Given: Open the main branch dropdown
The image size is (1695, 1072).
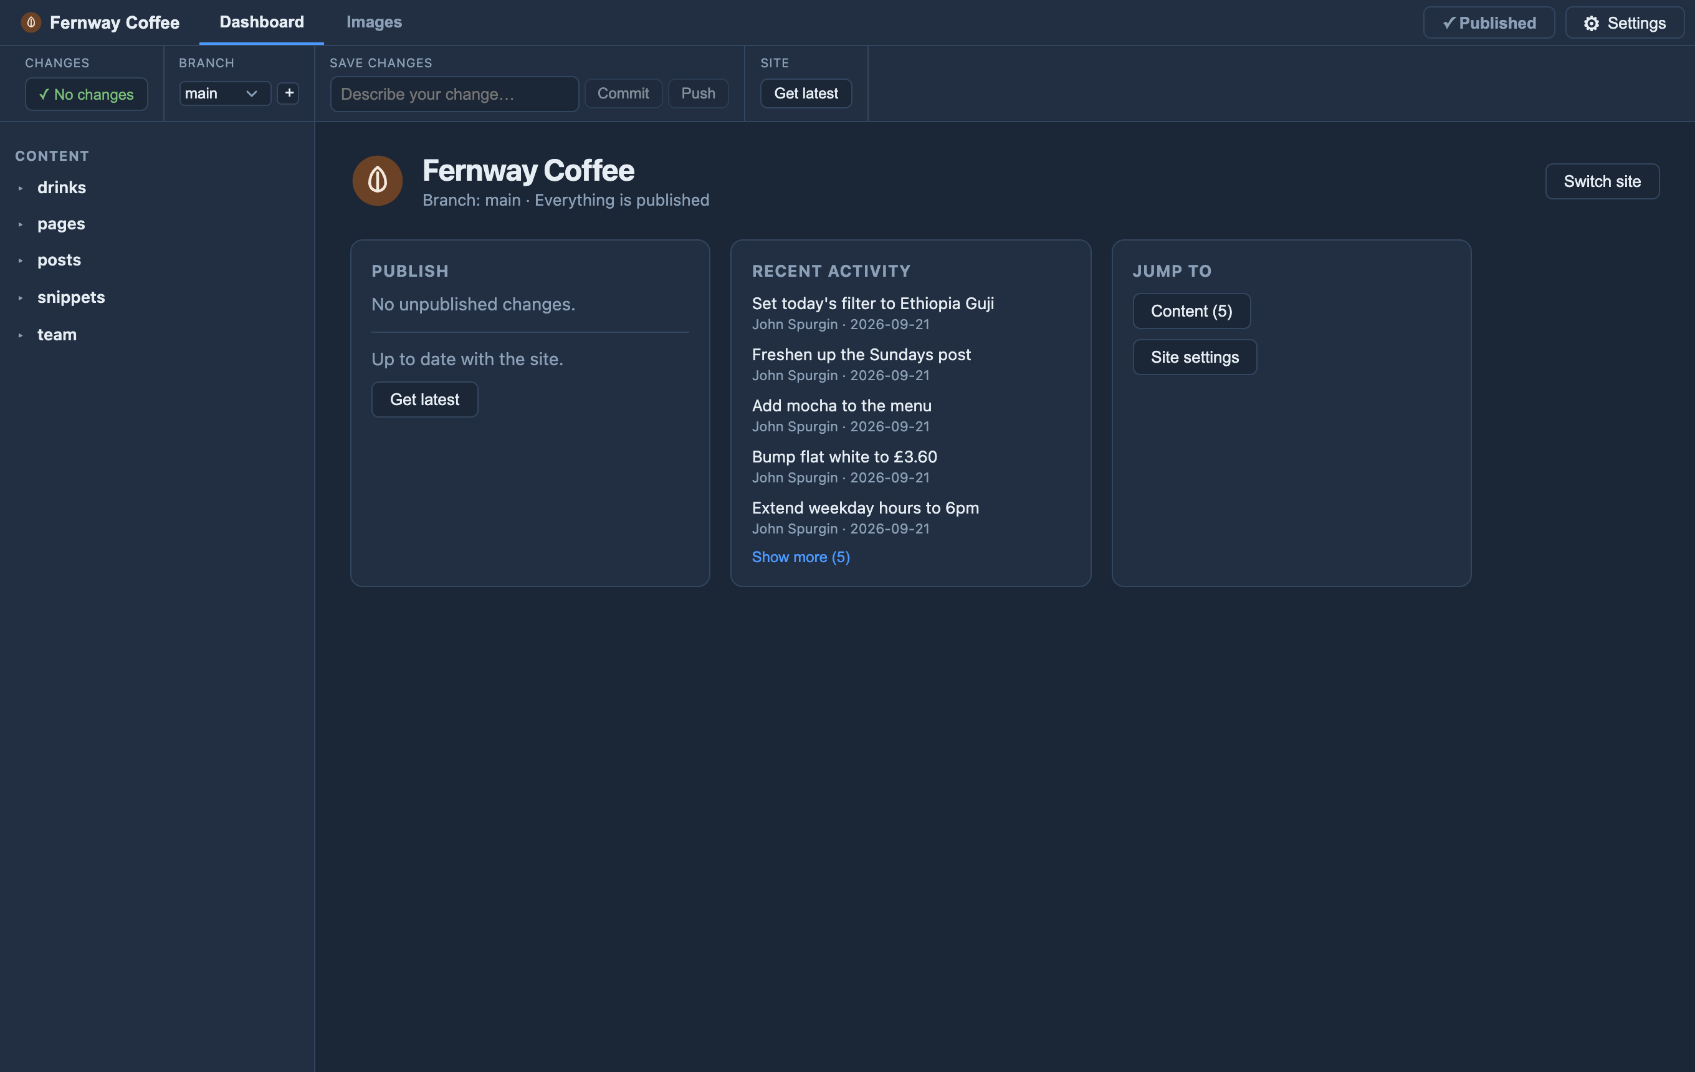Looking at the screenshot, I should point(224,93).
